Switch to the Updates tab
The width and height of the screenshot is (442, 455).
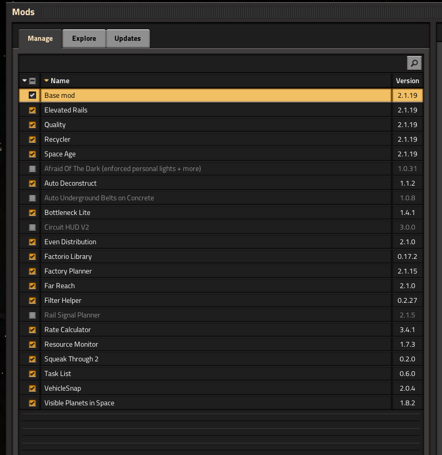pyautogui.click(x=128, y=38)
